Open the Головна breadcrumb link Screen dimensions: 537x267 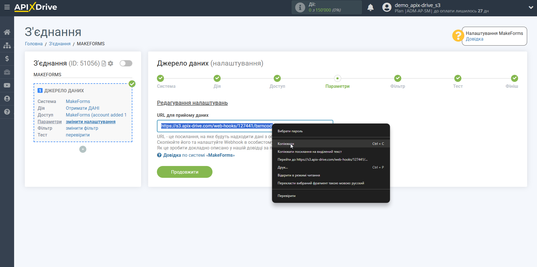pyautogui.click(x=34, y=44)
